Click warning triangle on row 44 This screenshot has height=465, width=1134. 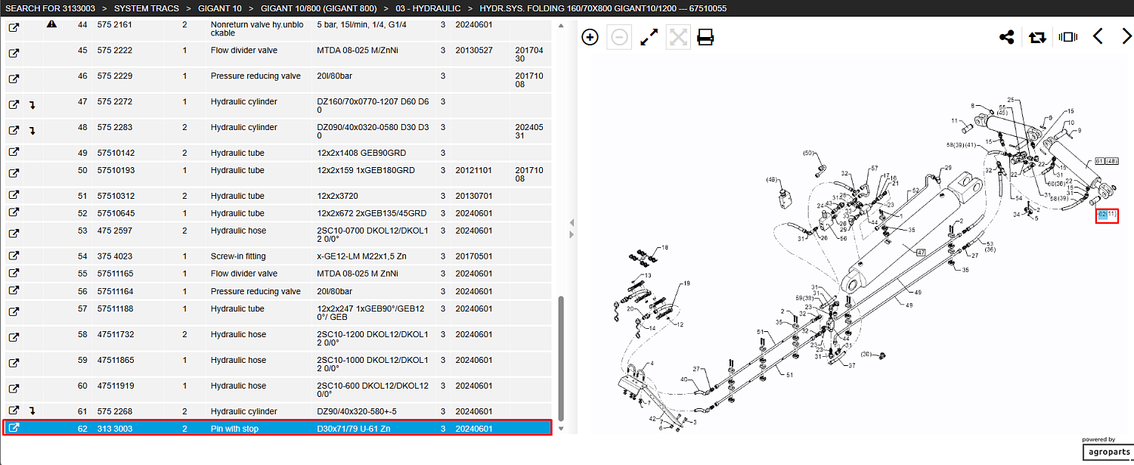(51, 24)
